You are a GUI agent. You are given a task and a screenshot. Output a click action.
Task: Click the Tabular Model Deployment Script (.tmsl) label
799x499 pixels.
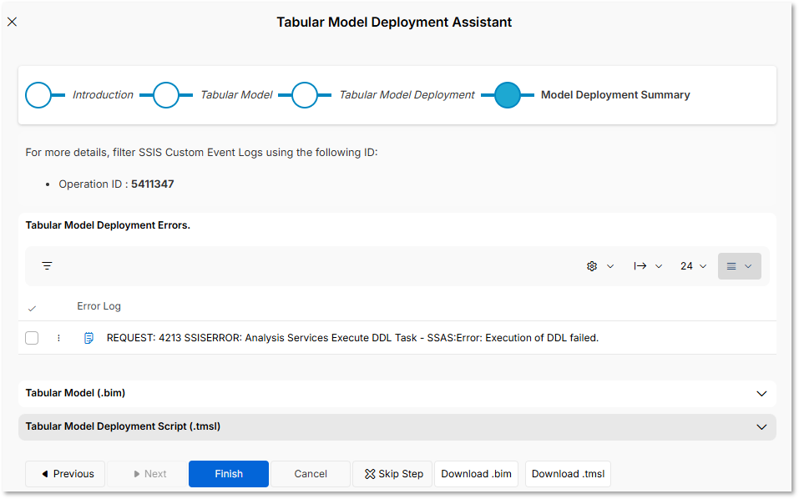pyautogui.click(x=123, y=426)
